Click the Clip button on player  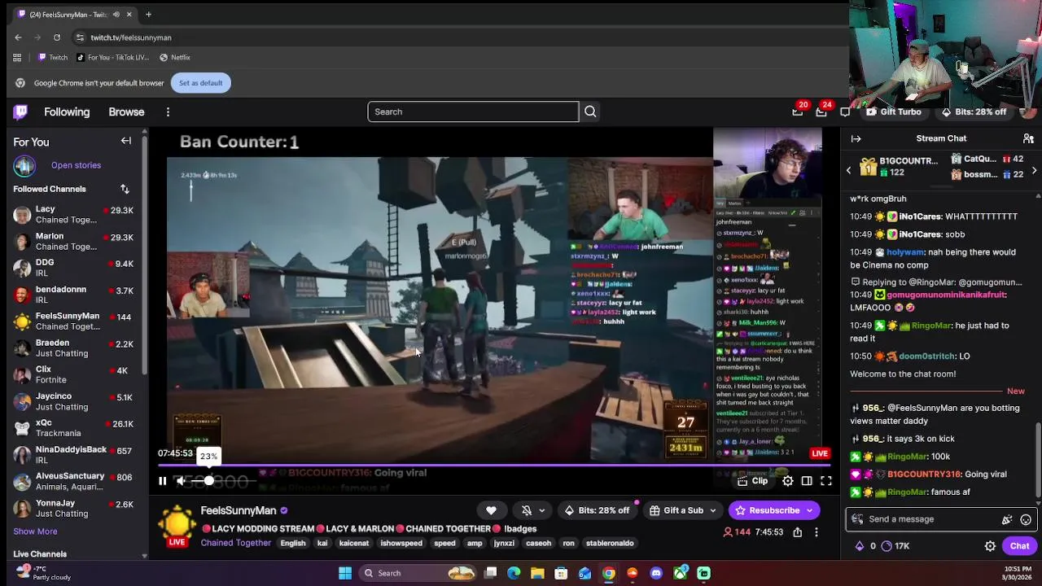tap(752, 481)
